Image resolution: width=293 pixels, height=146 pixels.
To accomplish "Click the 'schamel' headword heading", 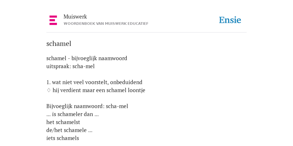I will (59, 44).
